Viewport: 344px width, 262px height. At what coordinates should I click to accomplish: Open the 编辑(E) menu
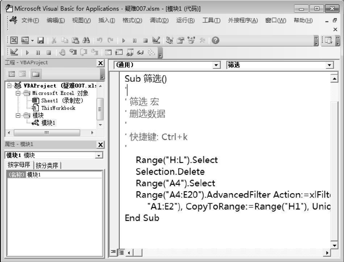56,21
